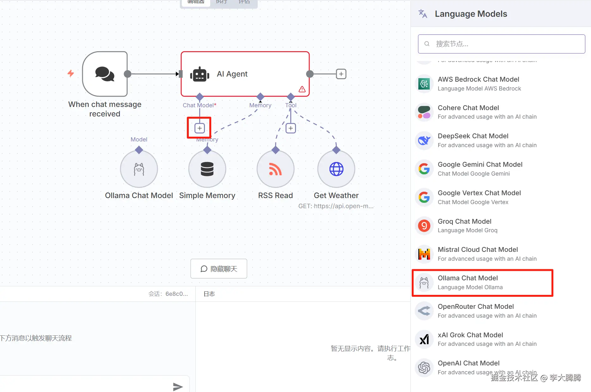The height and width of the screenshot is (392, 591).
Task: Select the chat trigger node icon
Action: point(105,74)
